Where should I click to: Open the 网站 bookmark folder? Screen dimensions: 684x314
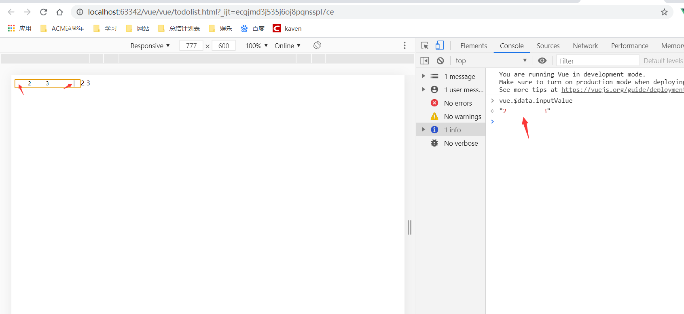tap(138, 28)
